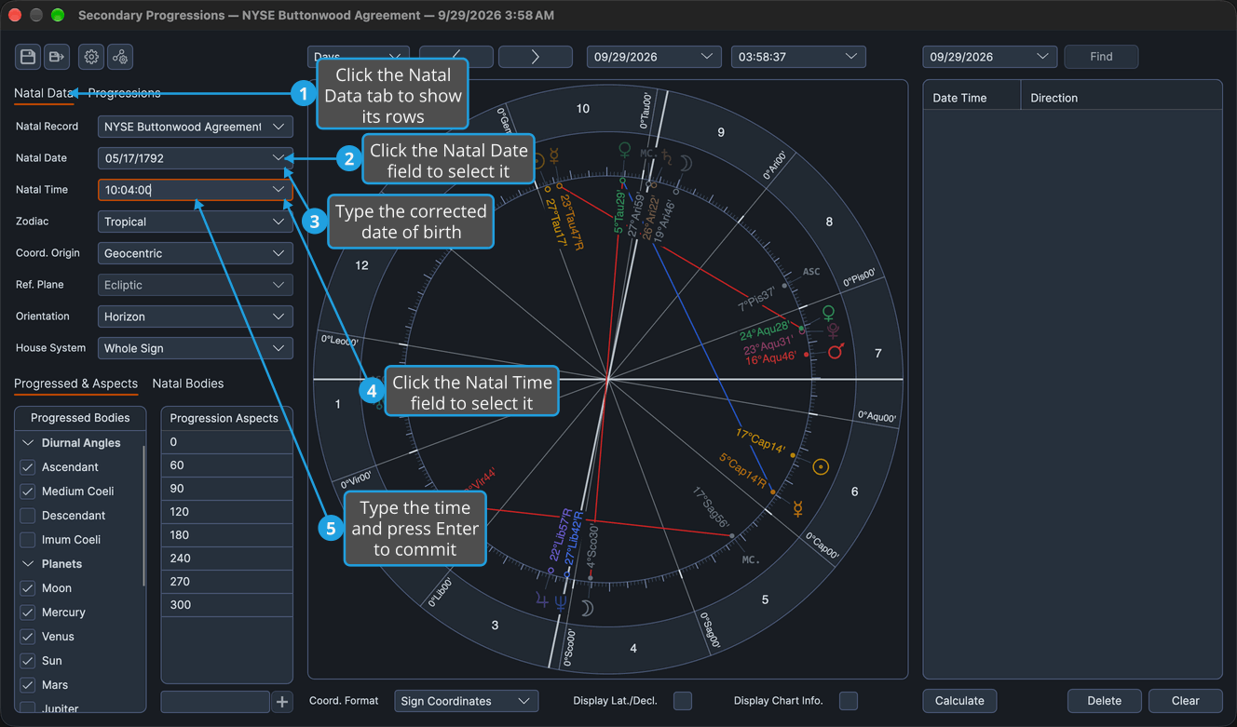The width and height of the screenshot is (1237, 727).
Task: Click the Neptune trident glyph in the chart
Action: pos(561,602)
